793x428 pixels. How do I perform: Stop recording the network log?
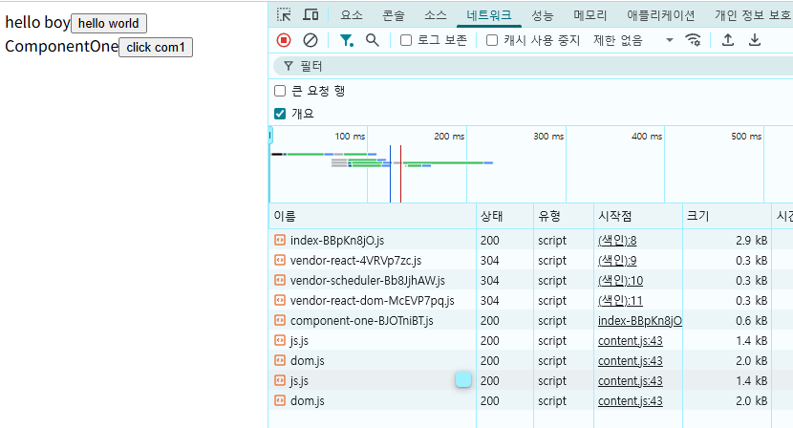[284, 40]
